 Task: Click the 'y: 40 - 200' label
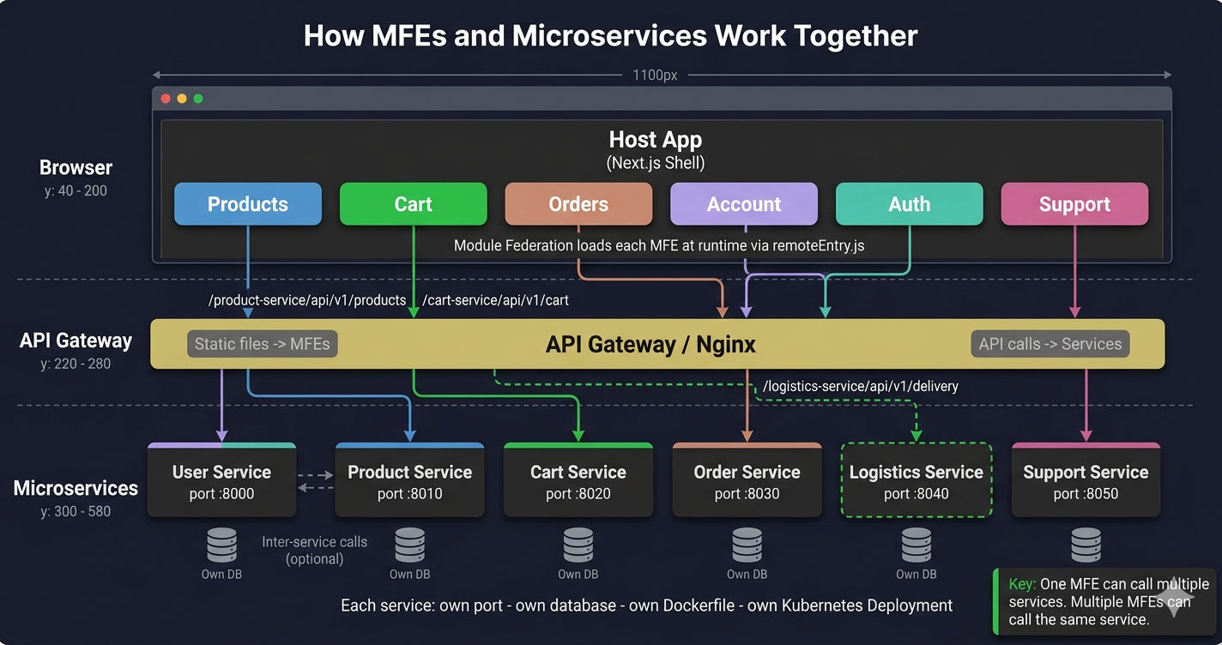pyautogui.click(x=76, y=190)
